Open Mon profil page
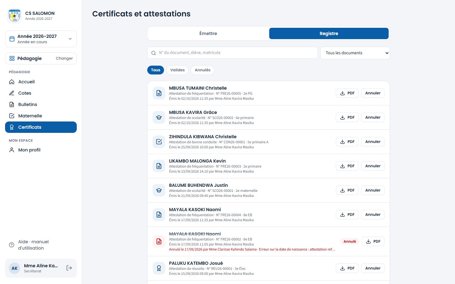Screen dimensions: 455x284 [41, 150]
